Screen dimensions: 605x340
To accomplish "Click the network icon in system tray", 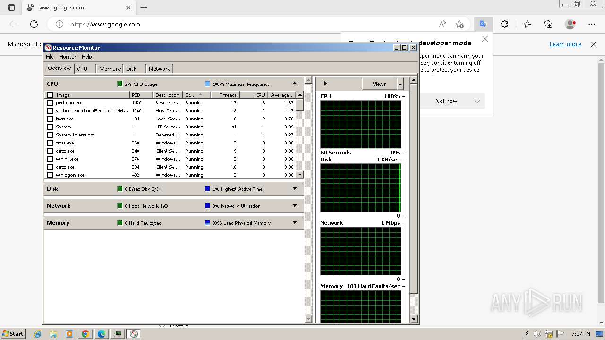I will [x=549, y=334].
